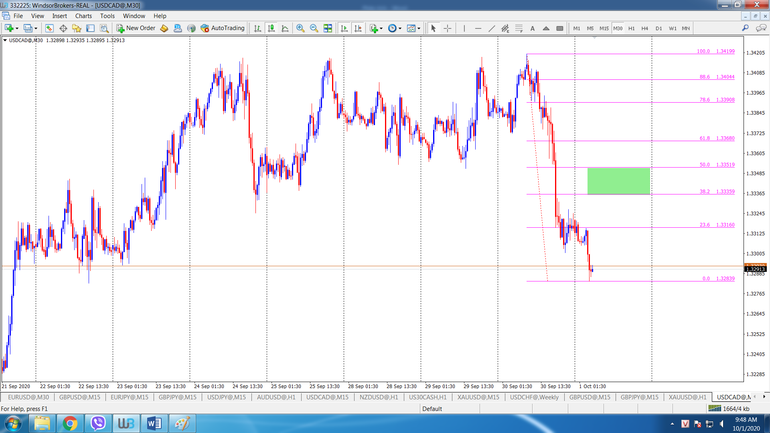This screenshot has height=433, width=770.
Task: Draw a vertical line tool
Action: tap(464, 28)
